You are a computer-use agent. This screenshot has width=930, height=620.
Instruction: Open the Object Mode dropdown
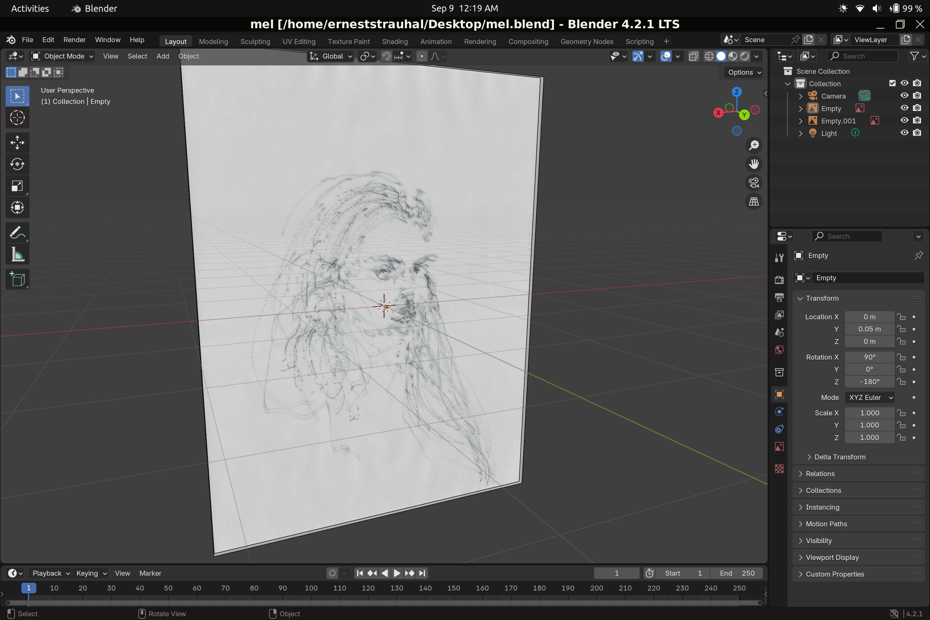[63, 56]
